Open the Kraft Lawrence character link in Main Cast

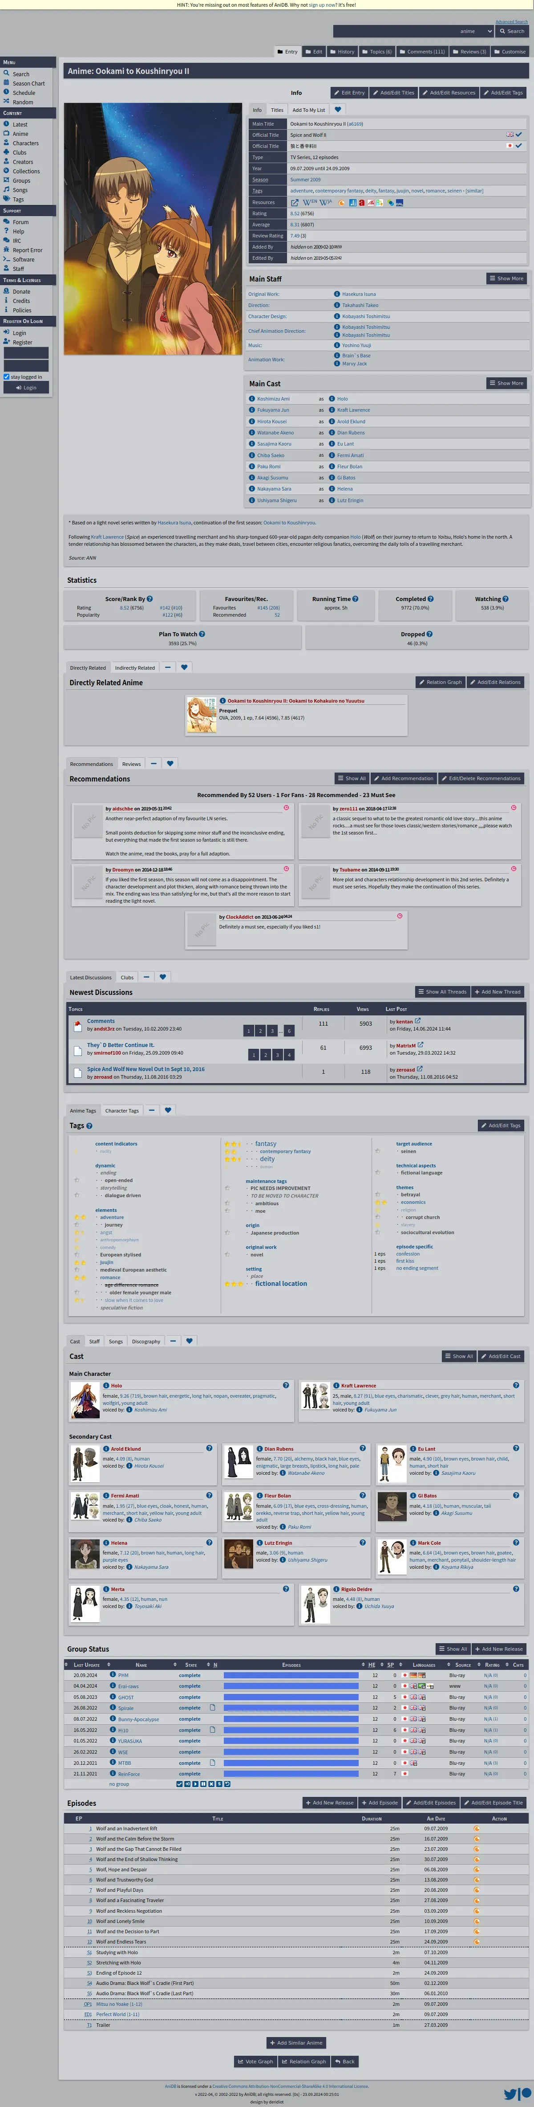pos(353,410)
